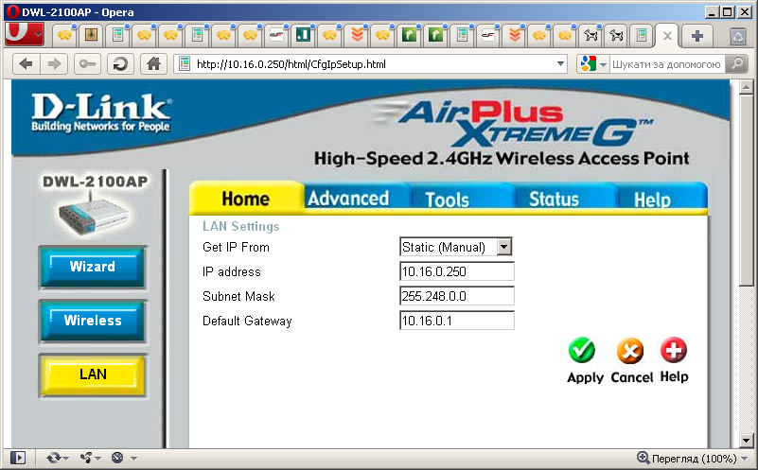Image resolution: width=758 pixels, height=470 pixels.
Task: Click the D-Link logo
Action: (x=101, y=113)
